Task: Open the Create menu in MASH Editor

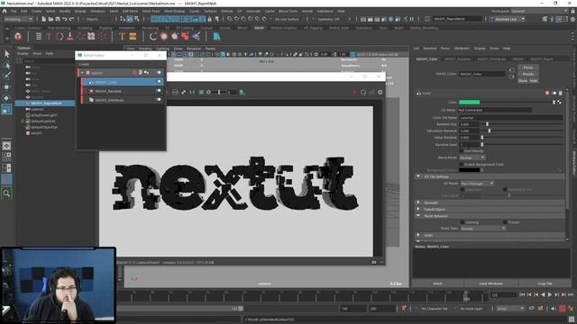Action: [x=84, y=64]
